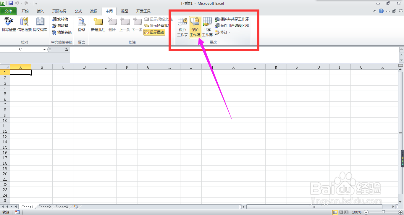Insert a new worksheet tab
Screen dimensions: 404x215
(76, 207)
